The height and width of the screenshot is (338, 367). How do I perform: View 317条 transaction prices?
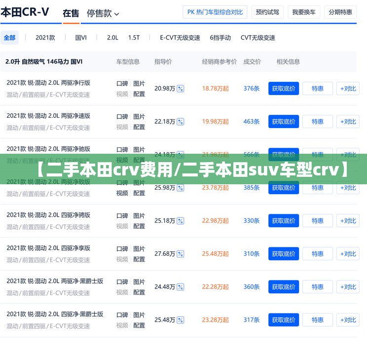click(252, 320)
